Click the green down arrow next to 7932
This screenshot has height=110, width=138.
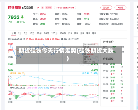pyautogui.click(x=22, y=17)
